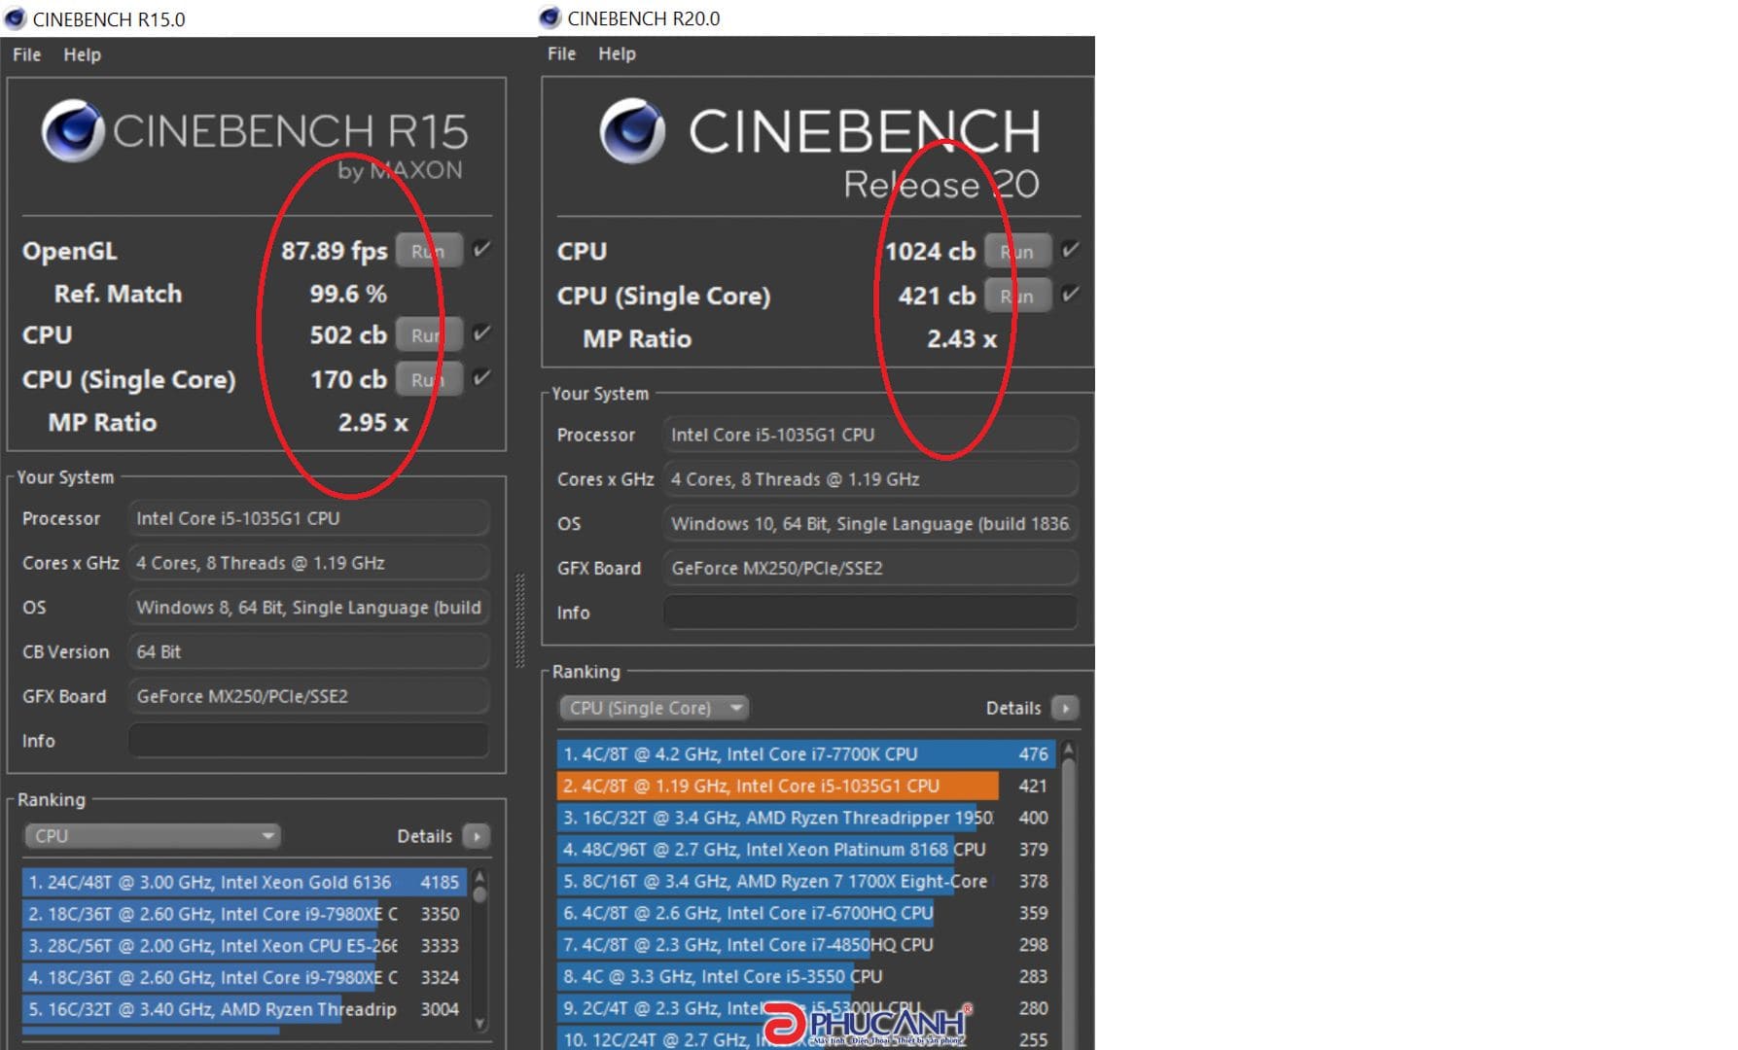This screenshot has height=1050, width=1738.
Task: Open Help menu in Cinebench R20 window
Action: tap(617, 53)
